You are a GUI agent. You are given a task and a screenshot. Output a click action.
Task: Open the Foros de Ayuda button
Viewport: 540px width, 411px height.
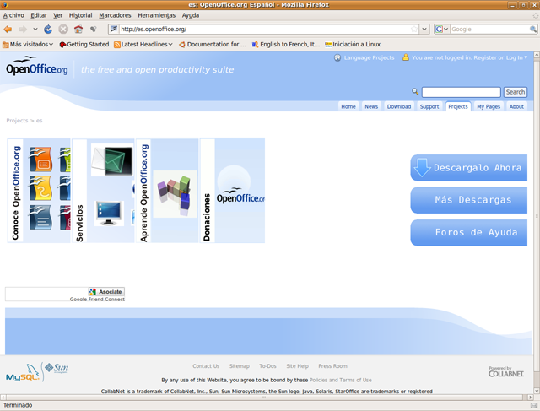tap(469, 232)
